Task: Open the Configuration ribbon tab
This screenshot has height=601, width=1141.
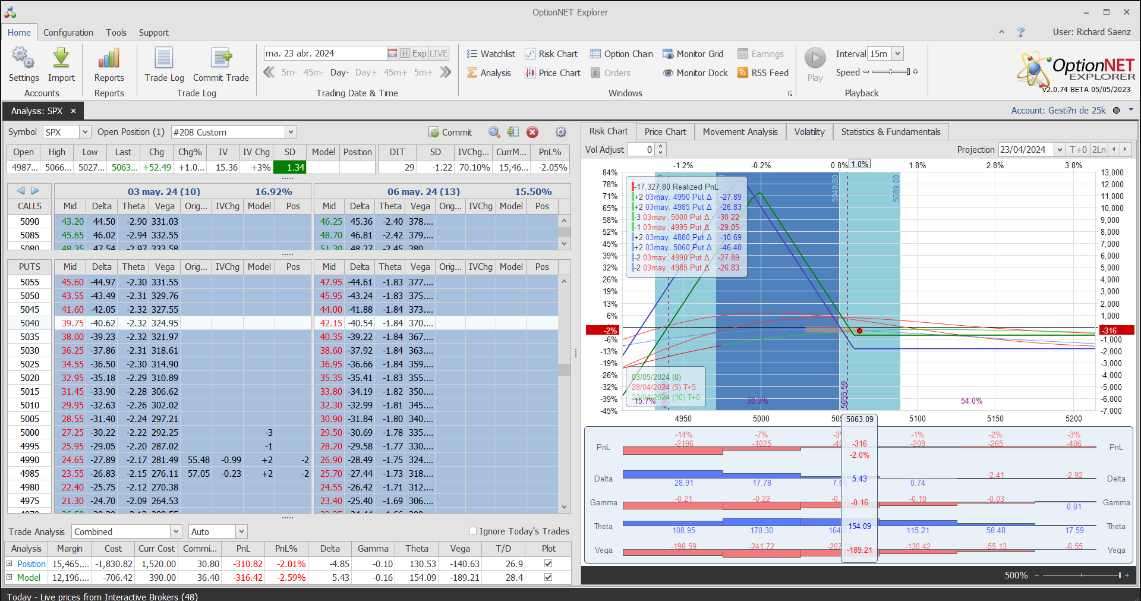Action: pos(68,33)
